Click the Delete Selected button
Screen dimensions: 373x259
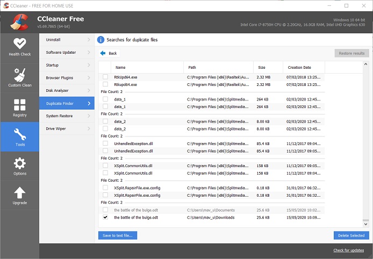point(352,235)
